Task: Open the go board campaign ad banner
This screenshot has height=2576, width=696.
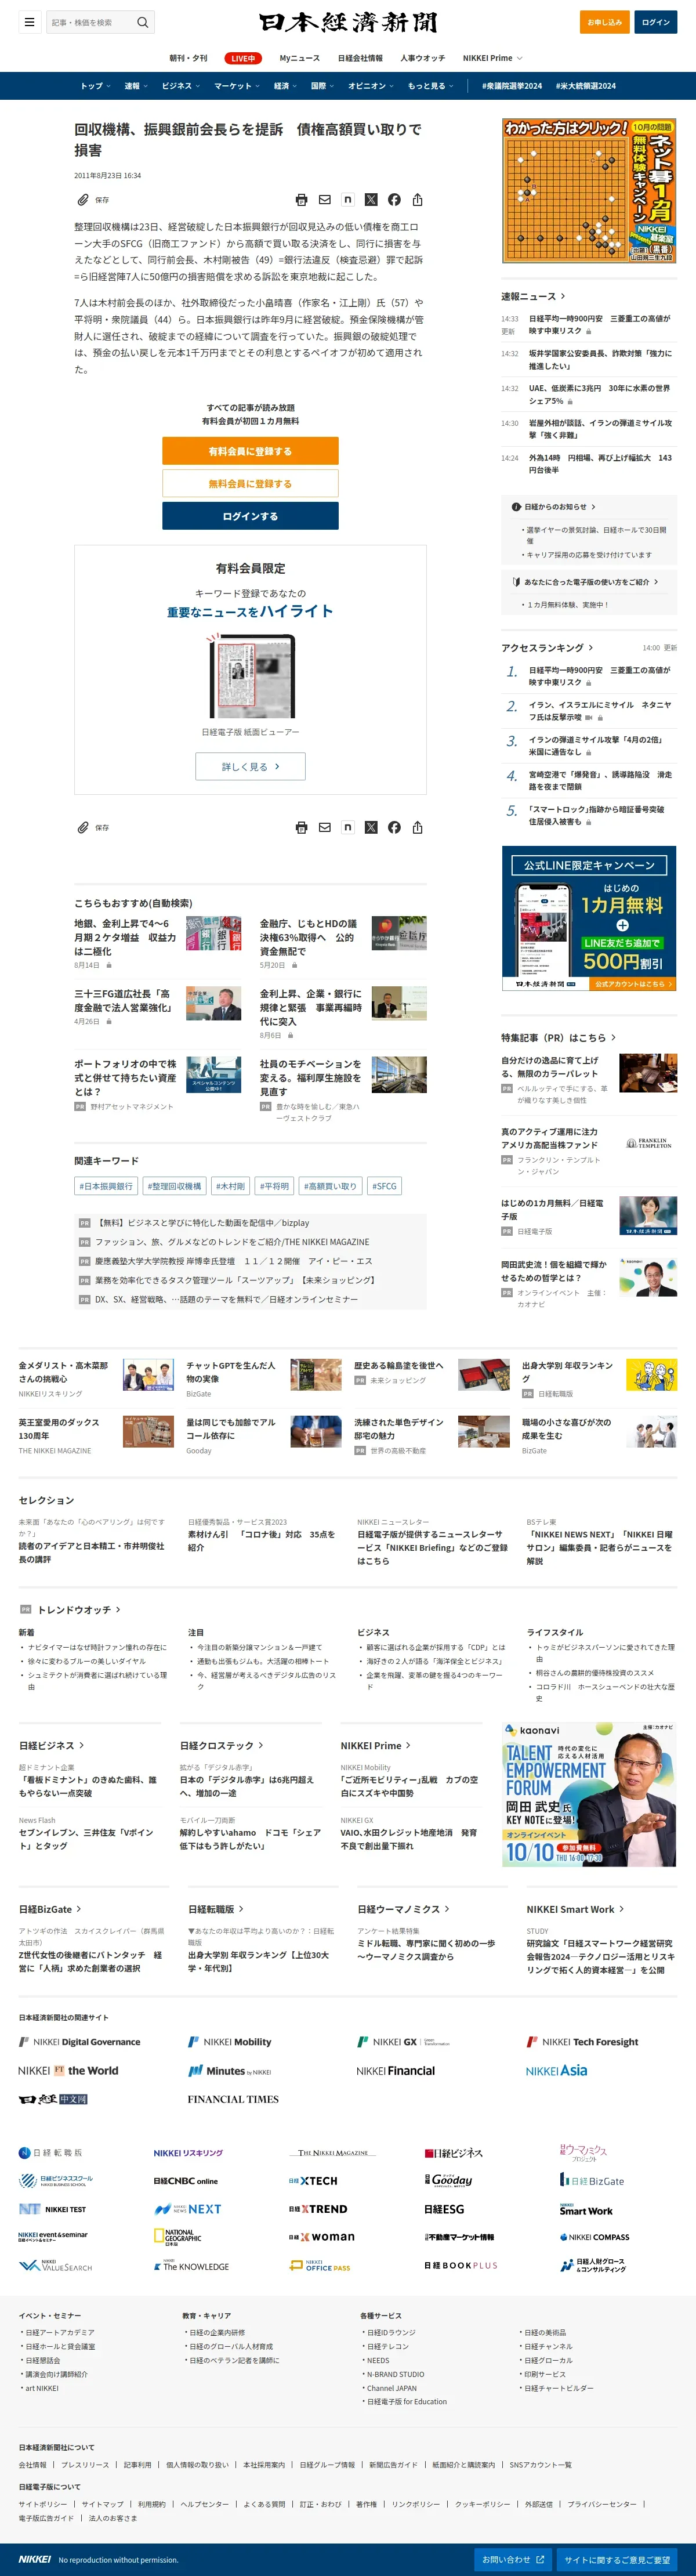Action: tap(589, 190)
